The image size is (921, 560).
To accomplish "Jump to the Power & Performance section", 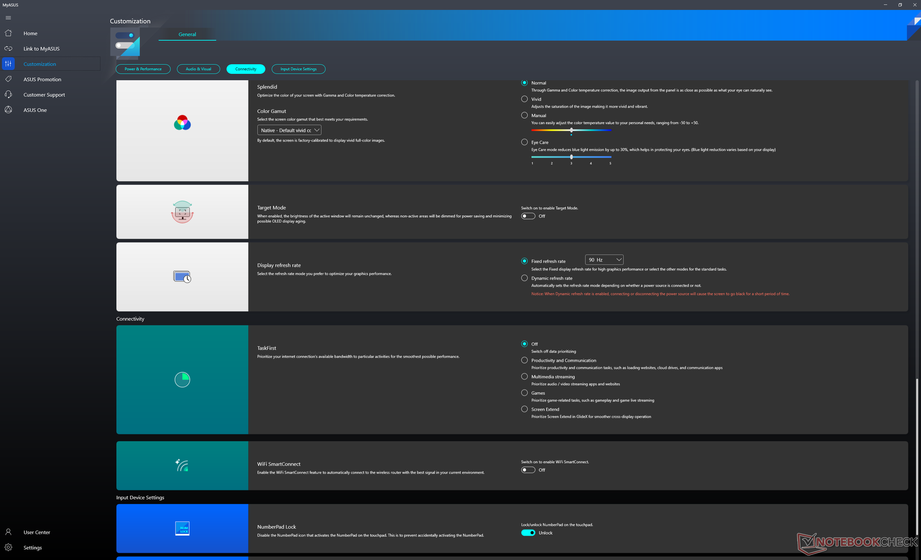I will click(x=143, y=69).
